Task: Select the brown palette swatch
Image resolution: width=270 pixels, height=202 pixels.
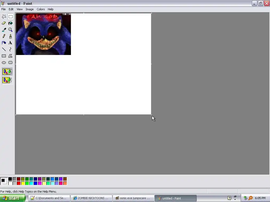Action: click(x=65, y=179)
